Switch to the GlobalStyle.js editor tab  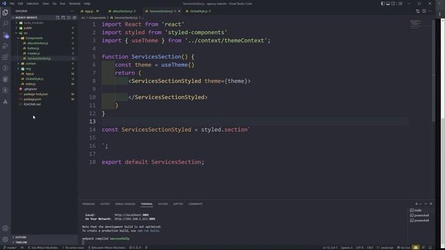click(199, 11)
